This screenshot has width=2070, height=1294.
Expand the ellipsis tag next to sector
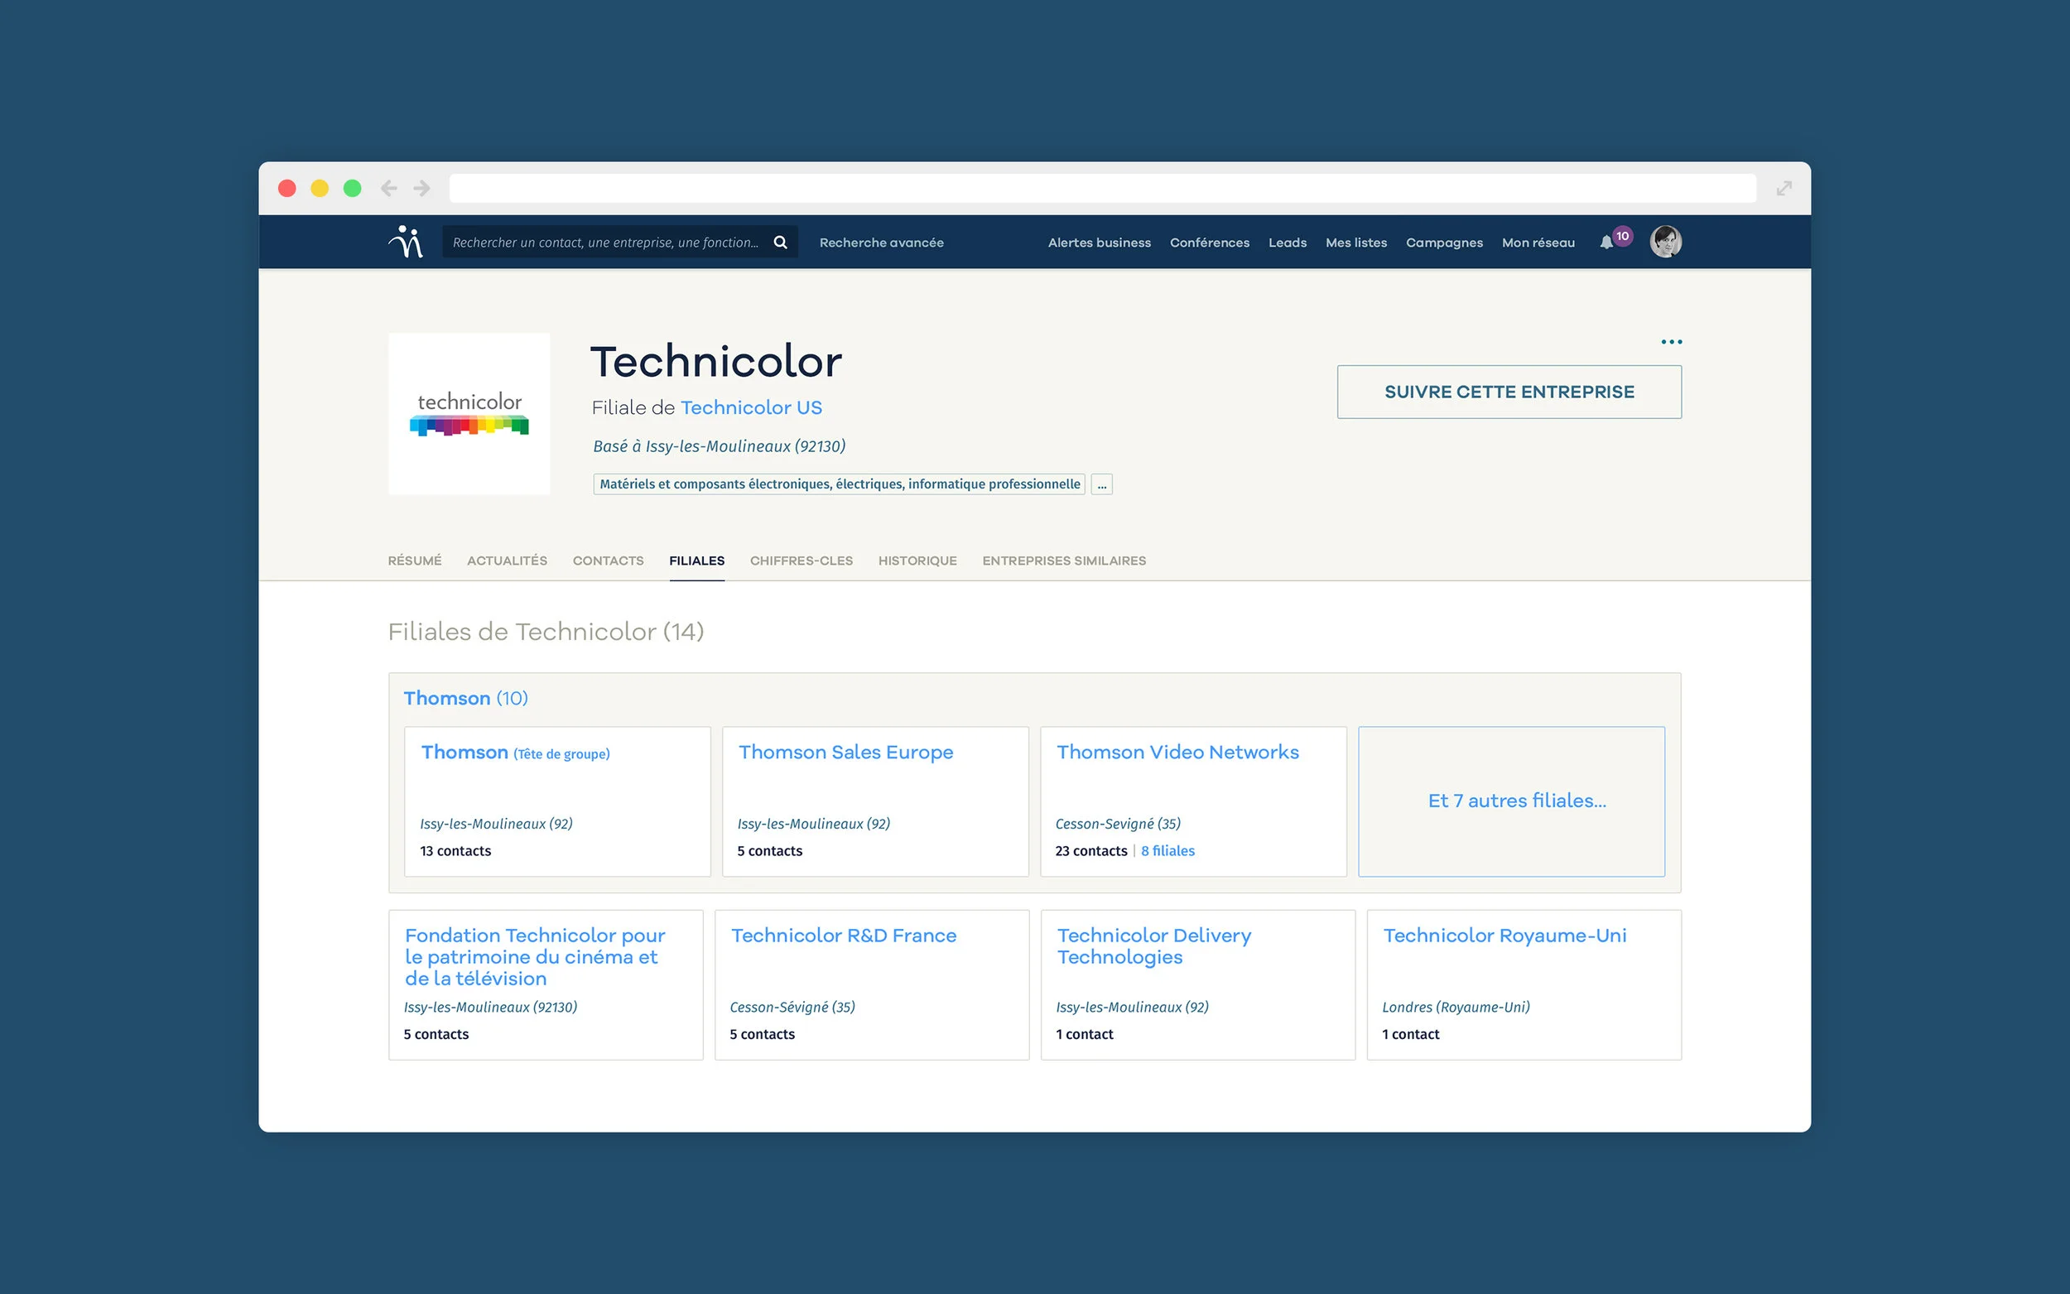click(x=1101, y=484)
